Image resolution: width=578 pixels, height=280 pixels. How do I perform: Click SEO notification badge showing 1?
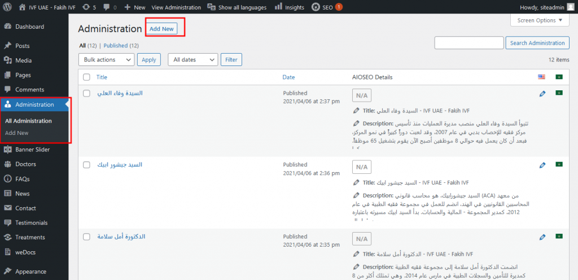point(339,7)
